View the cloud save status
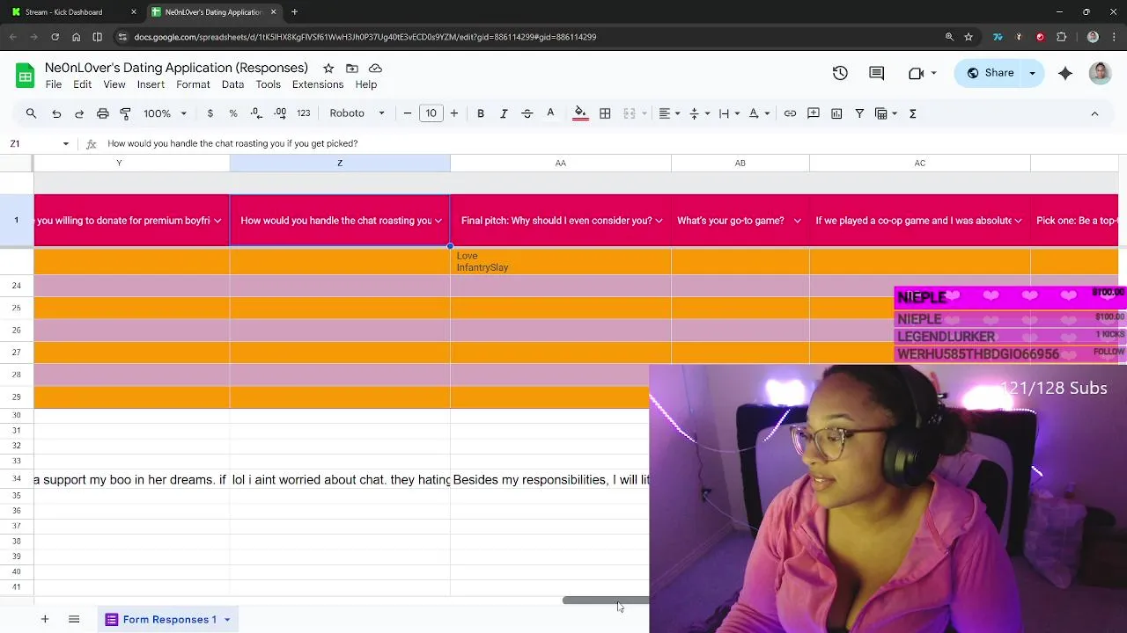 (x=375, y=69)
